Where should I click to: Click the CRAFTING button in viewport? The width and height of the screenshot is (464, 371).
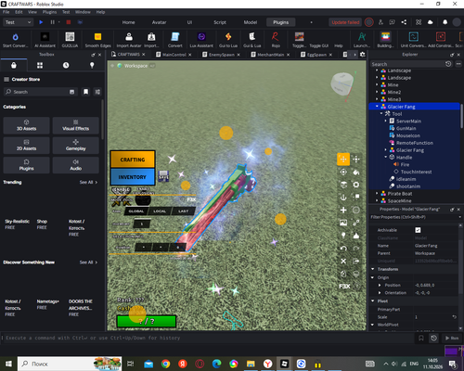133,160
